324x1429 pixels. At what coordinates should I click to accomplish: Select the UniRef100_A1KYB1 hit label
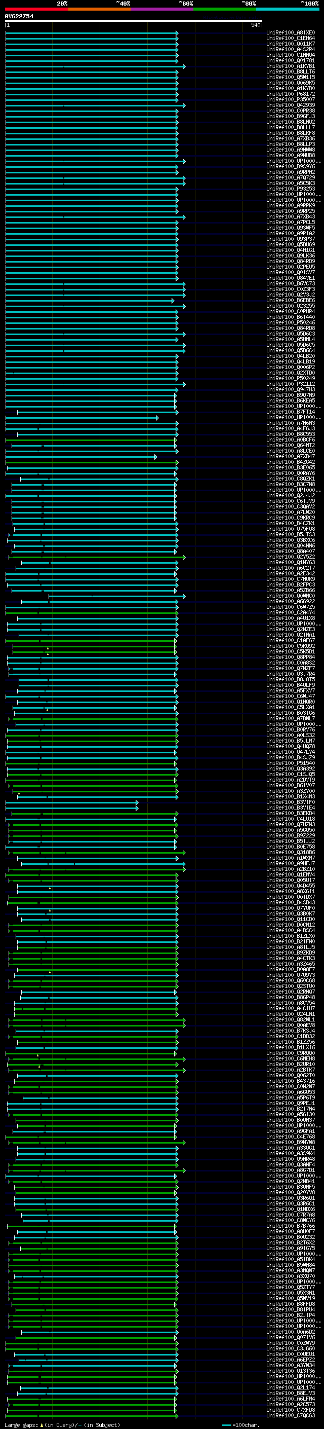291,66
